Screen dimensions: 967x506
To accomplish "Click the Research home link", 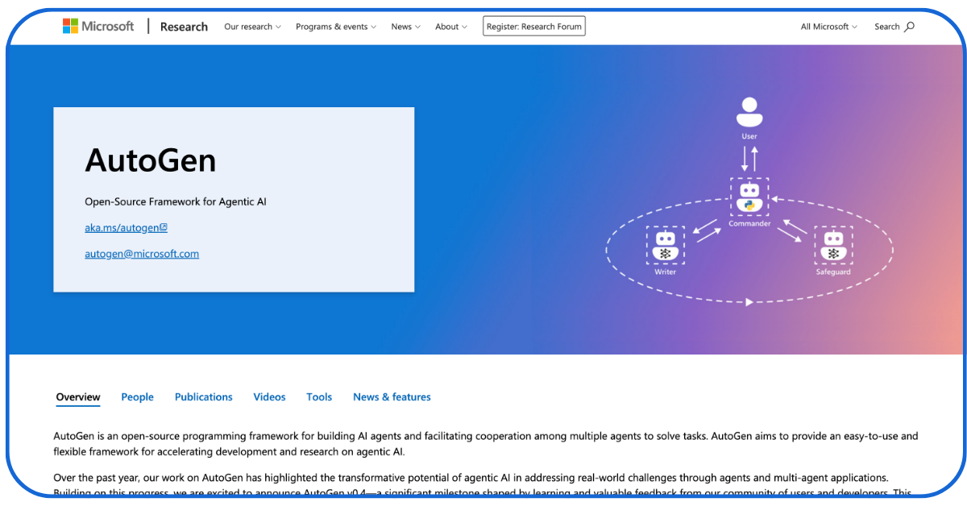I will coord(184,27).
